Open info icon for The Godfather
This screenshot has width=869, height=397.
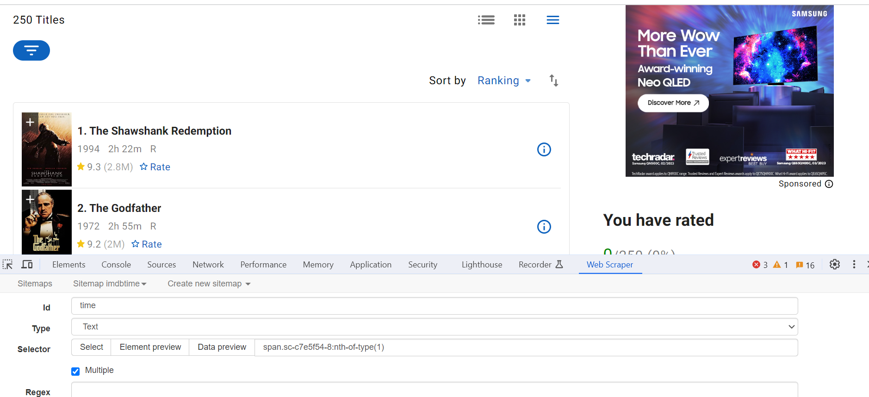pos(544,227)
